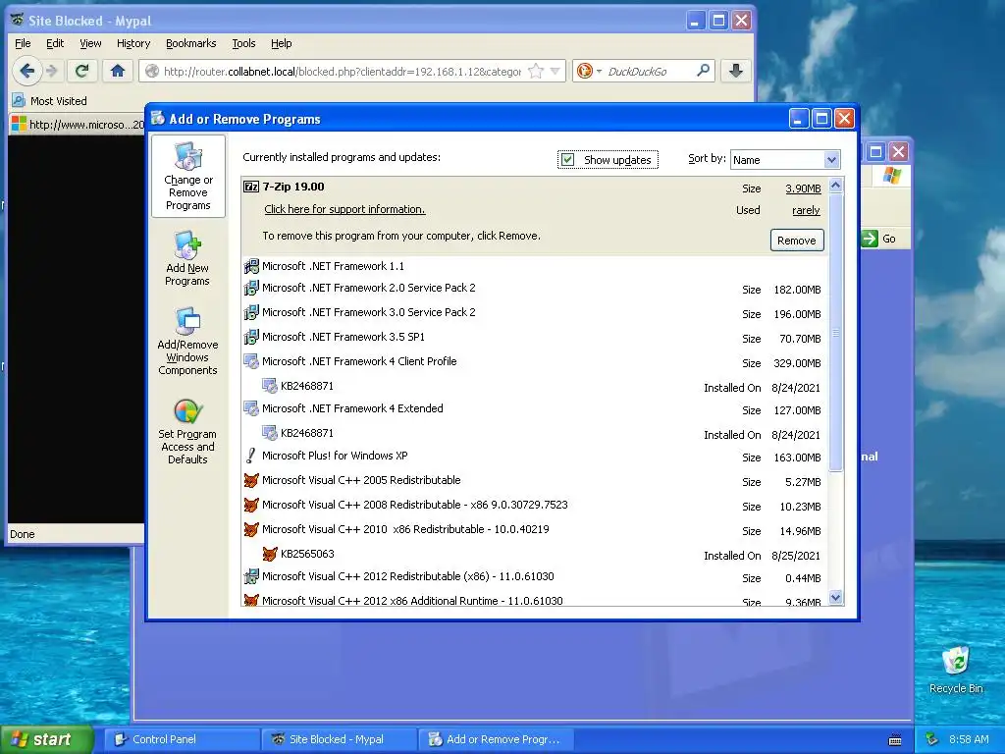Click the Visual C++ 2012 Redistributable (x86) icon
The image size is (1005, 754).
click(x=251, y=576)
